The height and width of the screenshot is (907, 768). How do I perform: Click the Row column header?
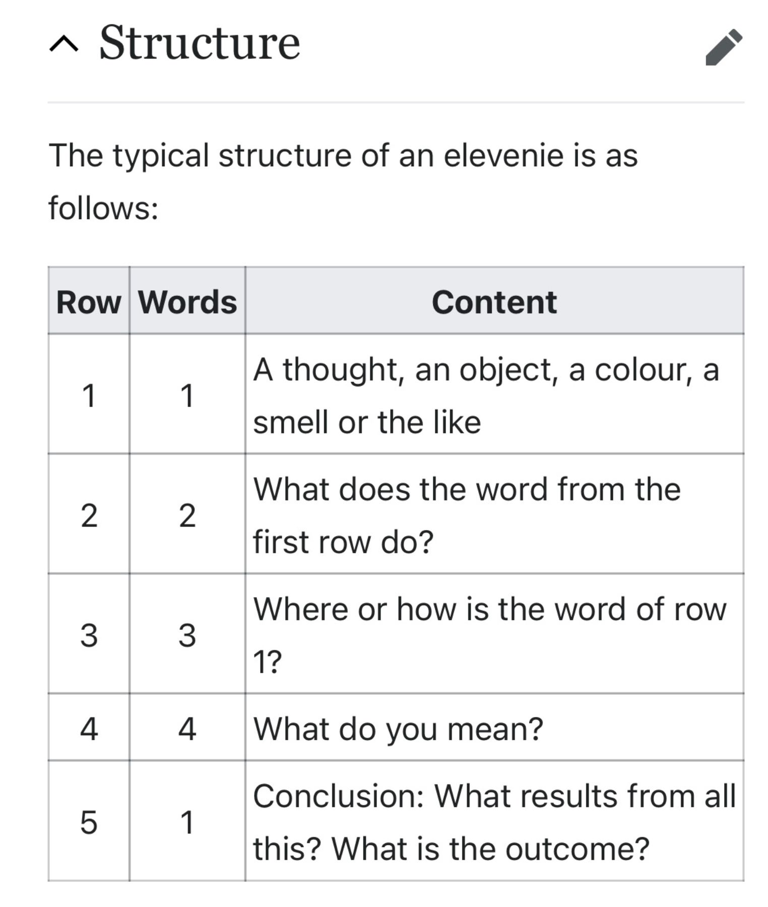[x=89, y=302]
